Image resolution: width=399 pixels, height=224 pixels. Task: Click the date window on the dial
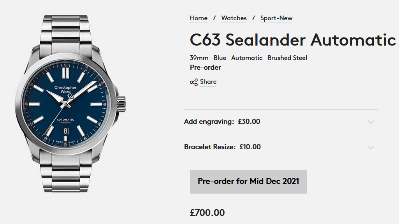pos(66,131)
